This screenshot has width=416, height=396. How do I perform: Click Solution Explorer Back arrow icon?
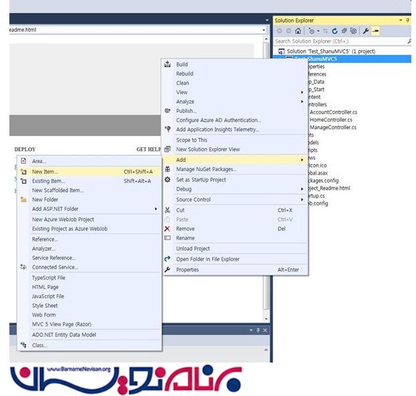click(280, 31)
